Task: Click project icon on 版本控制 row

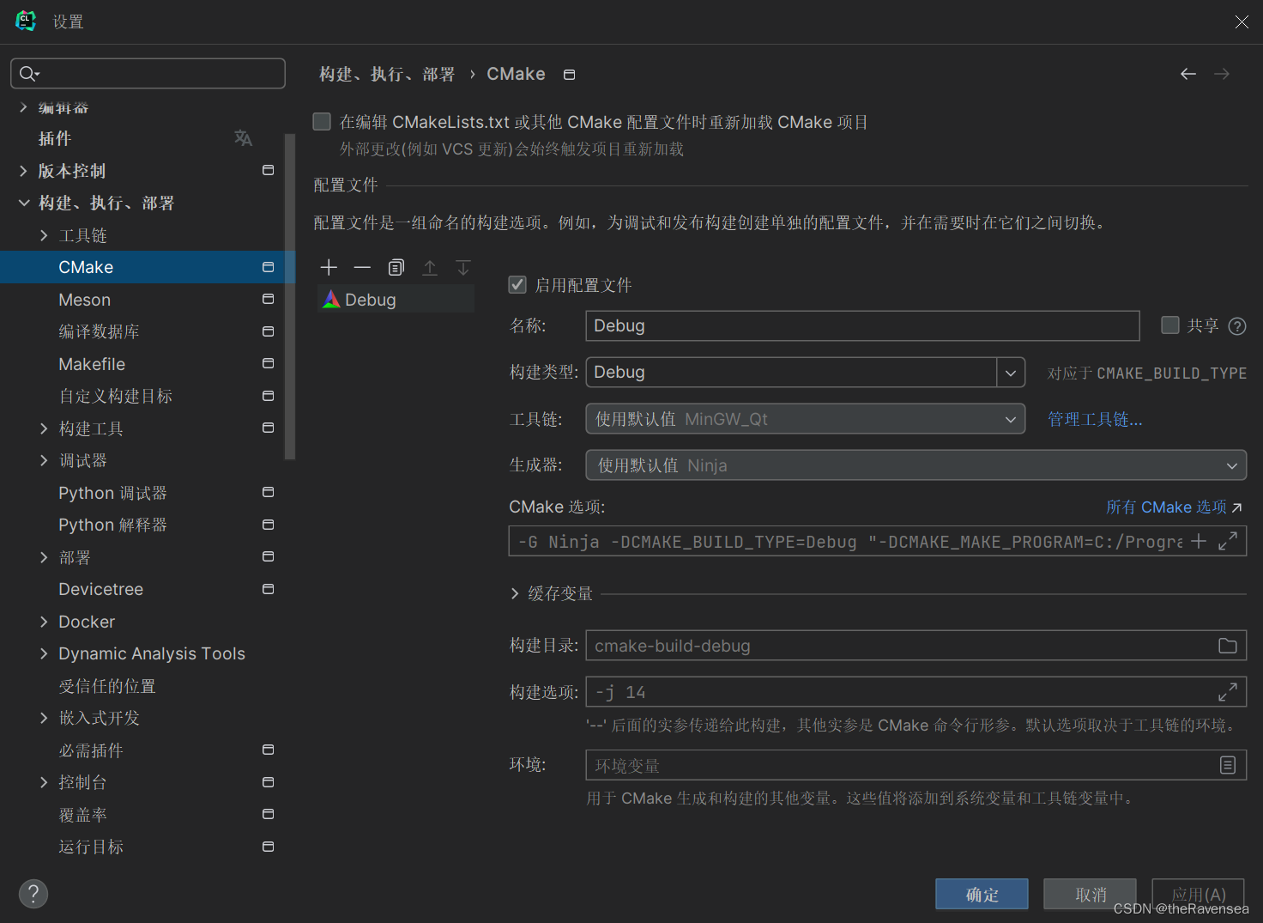Action: 268,170
